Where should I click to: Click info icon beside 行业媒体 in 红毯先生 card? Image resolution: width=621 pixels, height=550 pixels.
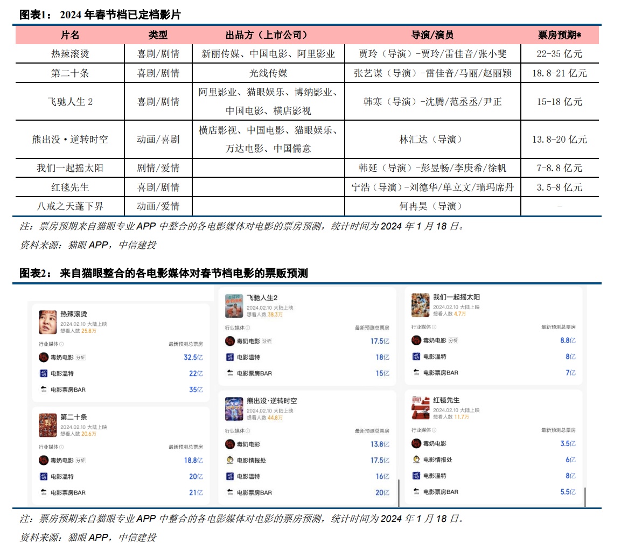(x=434, y=430)
